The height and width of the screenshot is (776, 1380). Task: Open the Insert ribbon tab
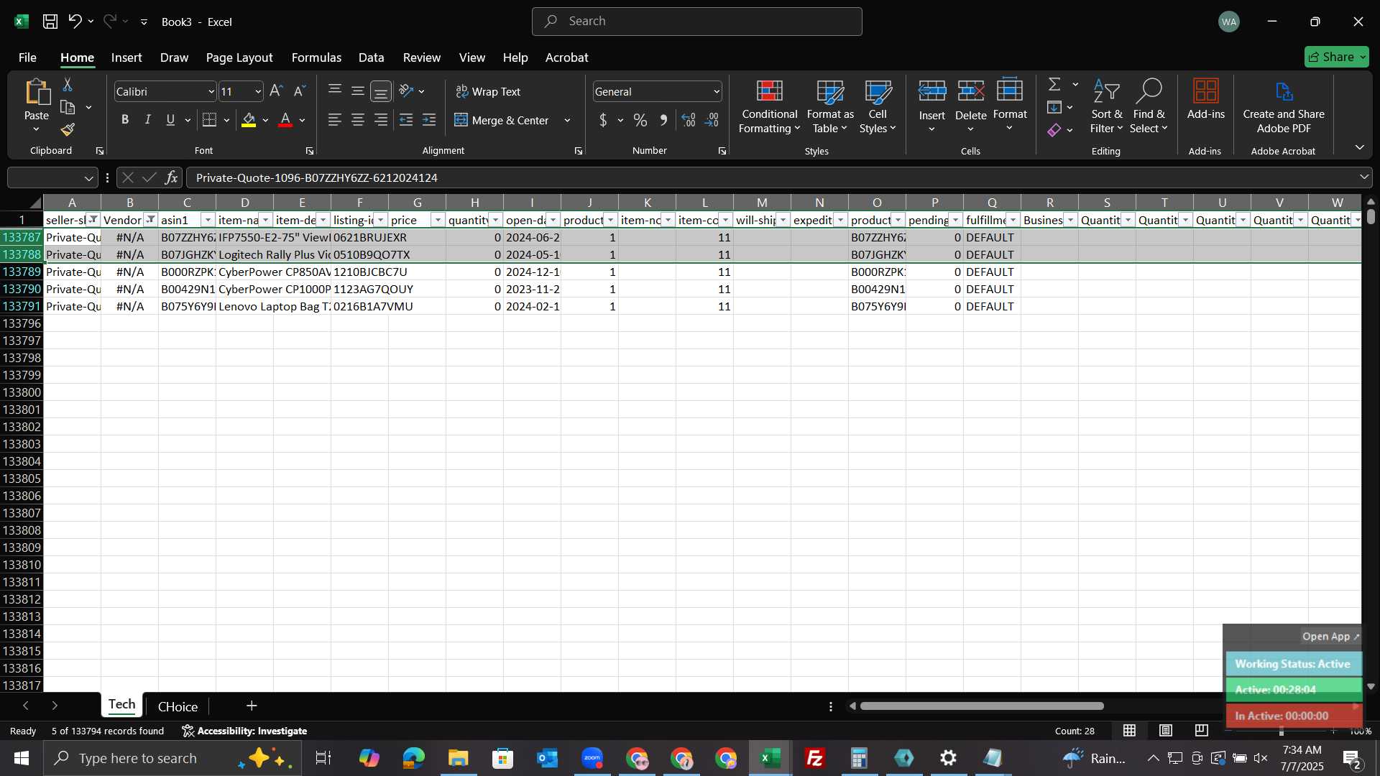click(126, 57)
